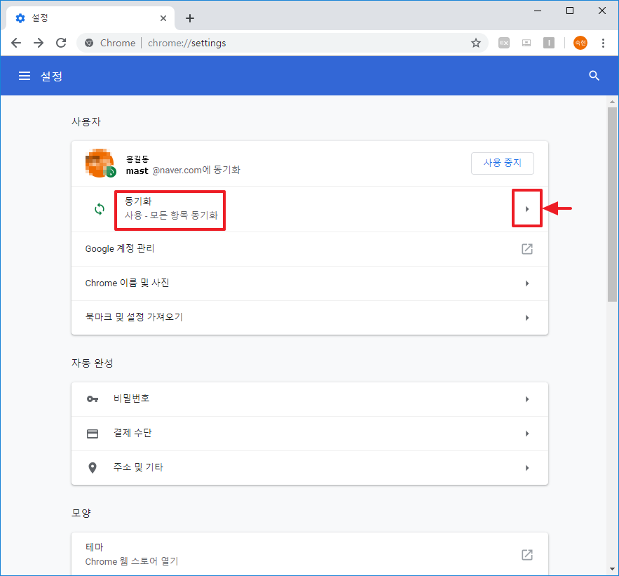Click the 동기화 label text
Image resolution: width=619 pixels, height=576 pixels.
pos(138,201)
